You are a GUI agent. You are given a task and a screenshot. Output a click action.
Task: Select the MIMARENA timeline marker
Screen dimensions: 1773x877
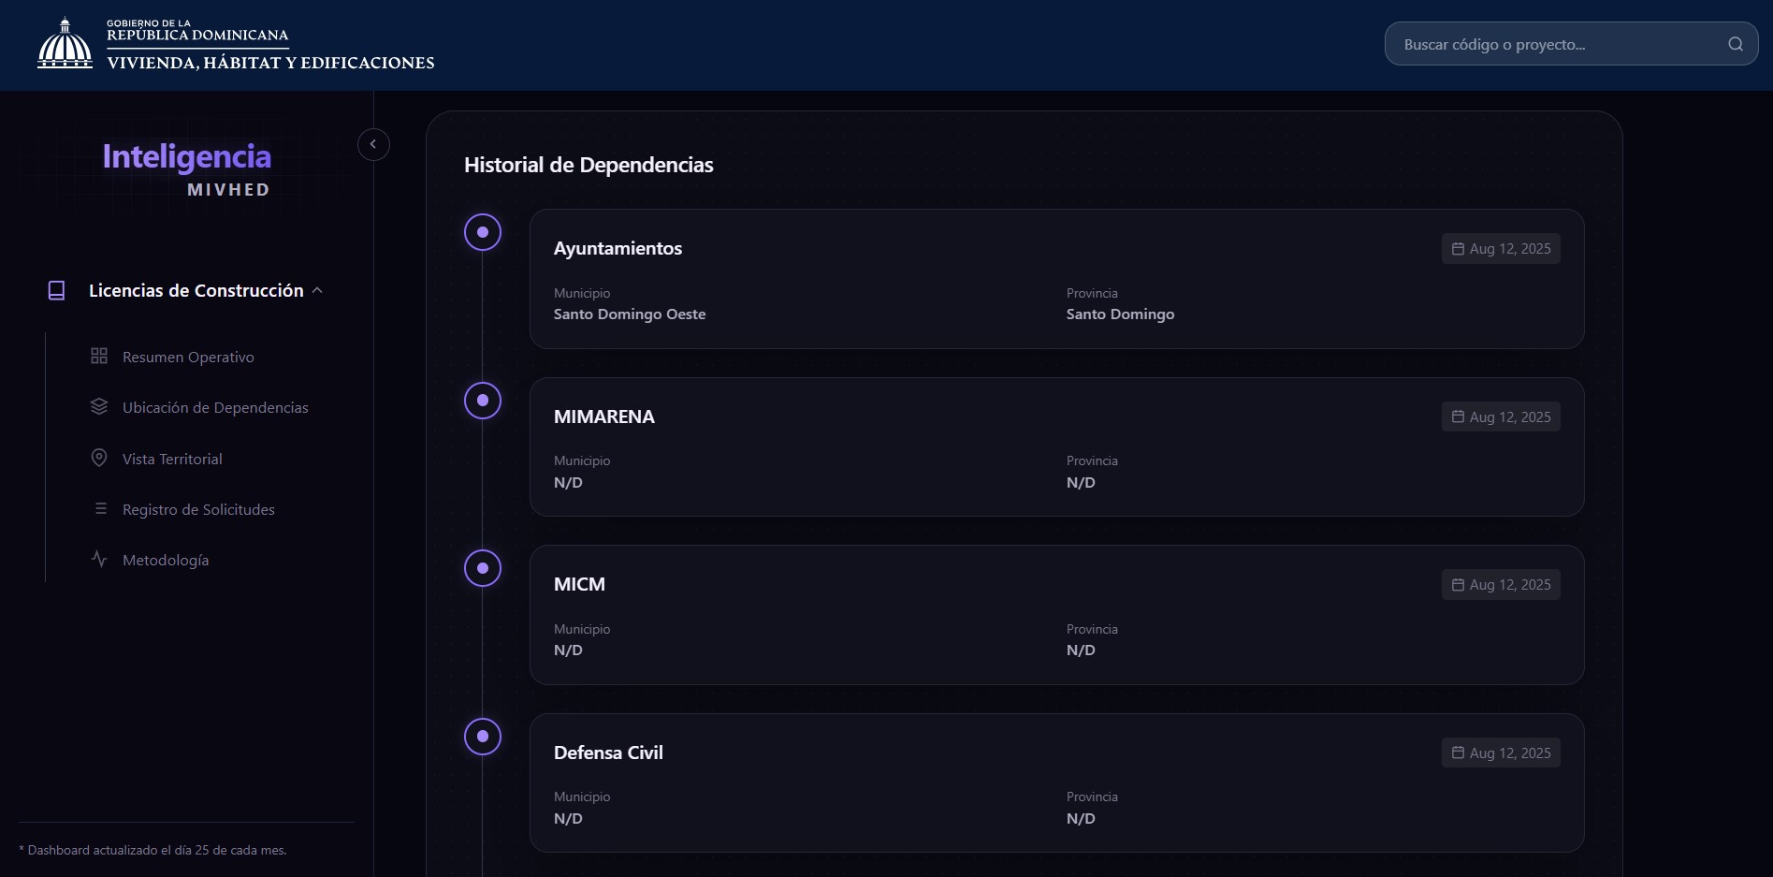click(483, 401)
